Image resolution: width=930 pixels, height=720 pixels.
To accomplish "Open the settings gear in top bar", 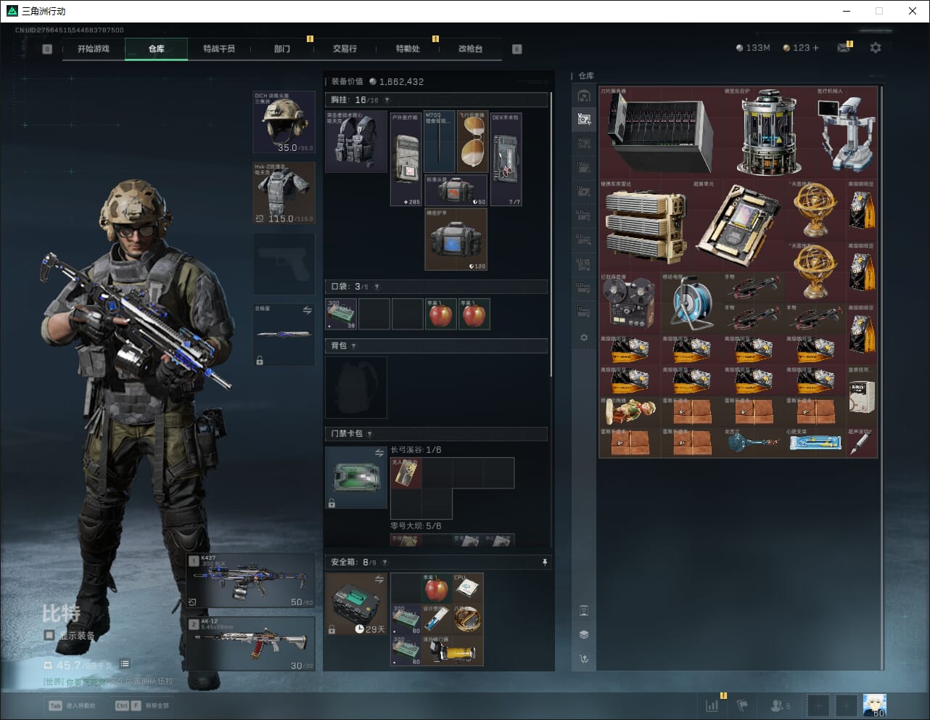I will point(876,48).
